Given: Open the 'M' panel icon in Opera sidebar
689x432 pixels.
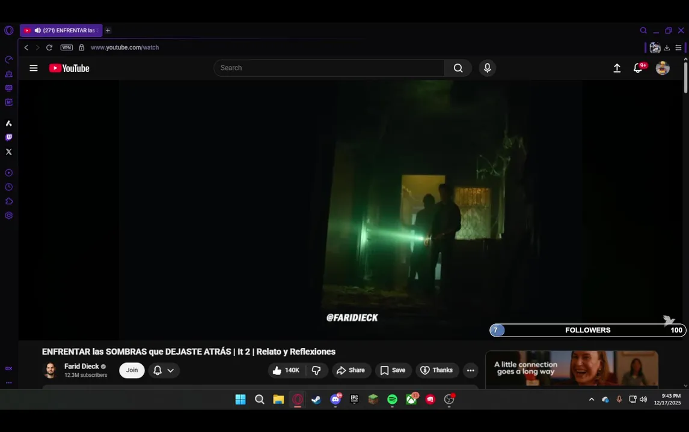Looking at the screenshot, I should 9,102.
